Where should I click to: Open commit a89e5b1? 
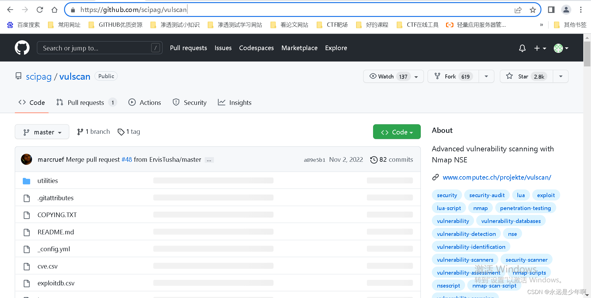click(314, 160)
